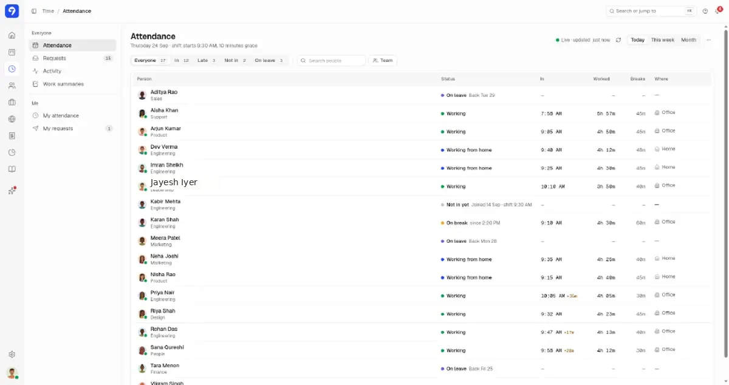729x385 pixels.
Task: Collapse the sidebar using the panel icon
Action: point(34,11)
